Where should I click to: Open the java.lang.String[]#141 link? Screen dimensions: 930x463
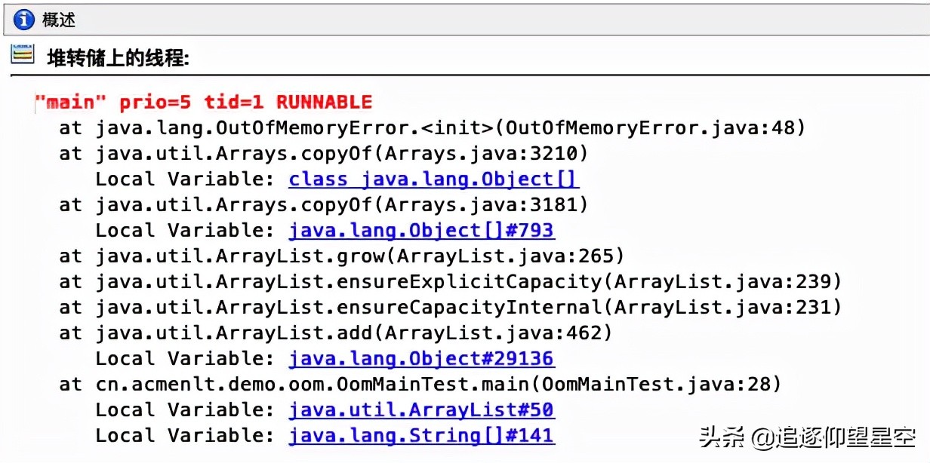(x=421, y=435)
